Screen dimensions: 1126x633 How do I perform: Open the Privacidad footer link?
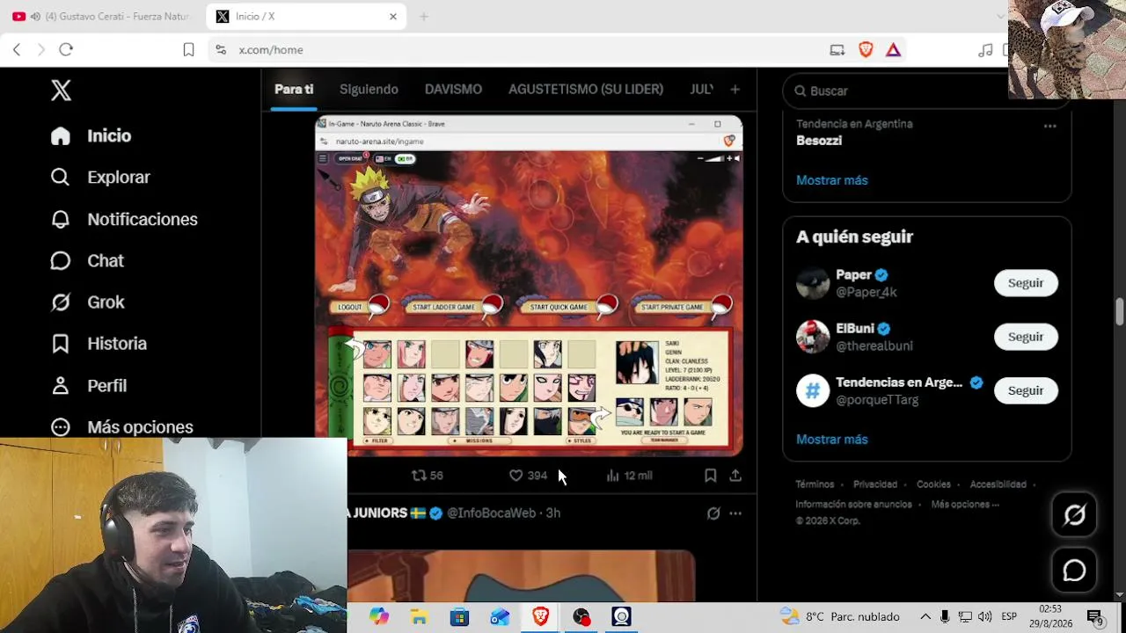click(875, 484)
